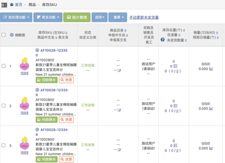225x163 pixels.
Task: Expand SKU AF10028-123348 with its plus icon
Action: tap(37, 129)
